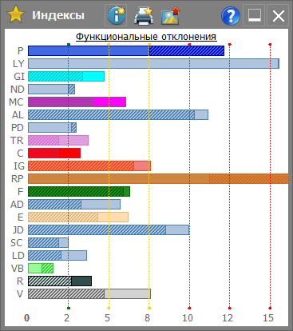Click the light green VB bar
This screenshot has width=293, height=331.
[41, 269]
